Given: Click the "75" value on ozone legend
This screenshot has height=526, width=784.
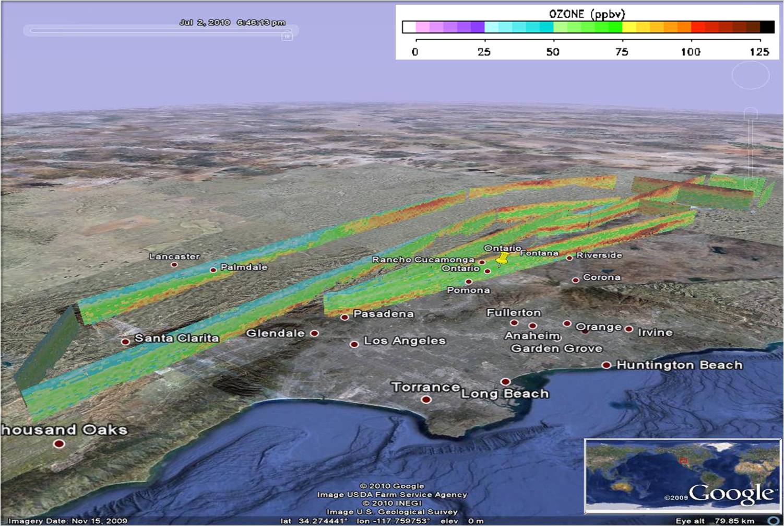Looking at the screenshot, I should [621, 52].
